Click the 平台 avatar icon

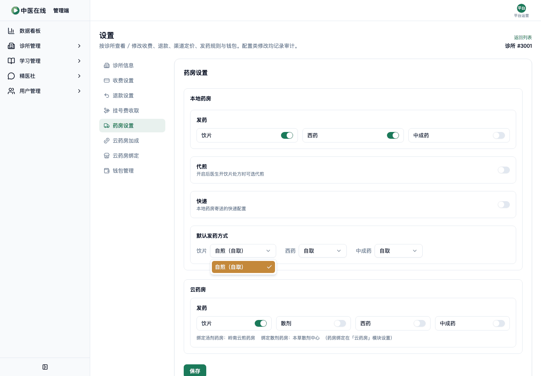(x=521, y=8)
